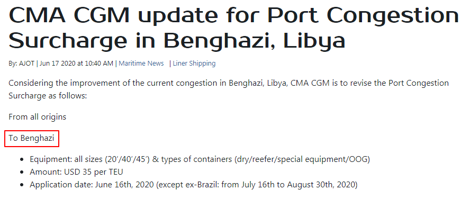Open the Liner Shipping category link
Image resolution: width=470 pixels, height=199 pixels.
click(194, 64)
